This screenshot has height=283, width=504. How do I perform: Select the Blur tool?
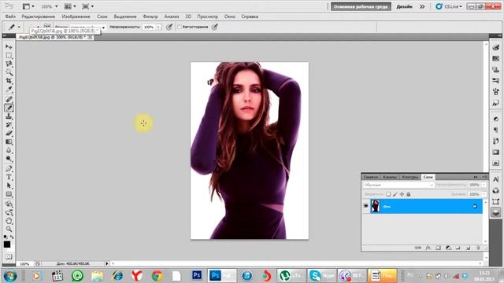click(9, 150)
